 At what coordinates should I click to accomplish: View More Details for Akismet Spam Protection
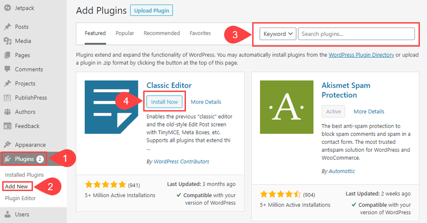pos(369,111)
